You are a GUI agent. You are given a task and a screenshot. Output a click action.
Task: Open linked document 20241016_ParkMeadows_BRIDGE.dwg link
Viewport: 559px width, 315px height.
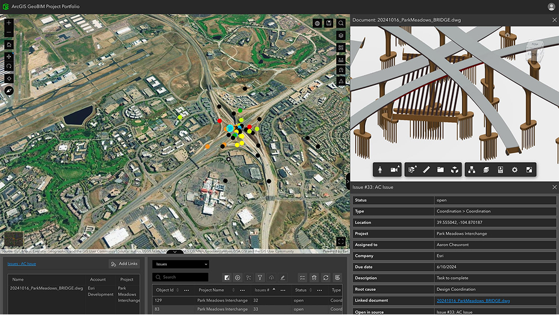pyautogui.click(x=473, y=301)
